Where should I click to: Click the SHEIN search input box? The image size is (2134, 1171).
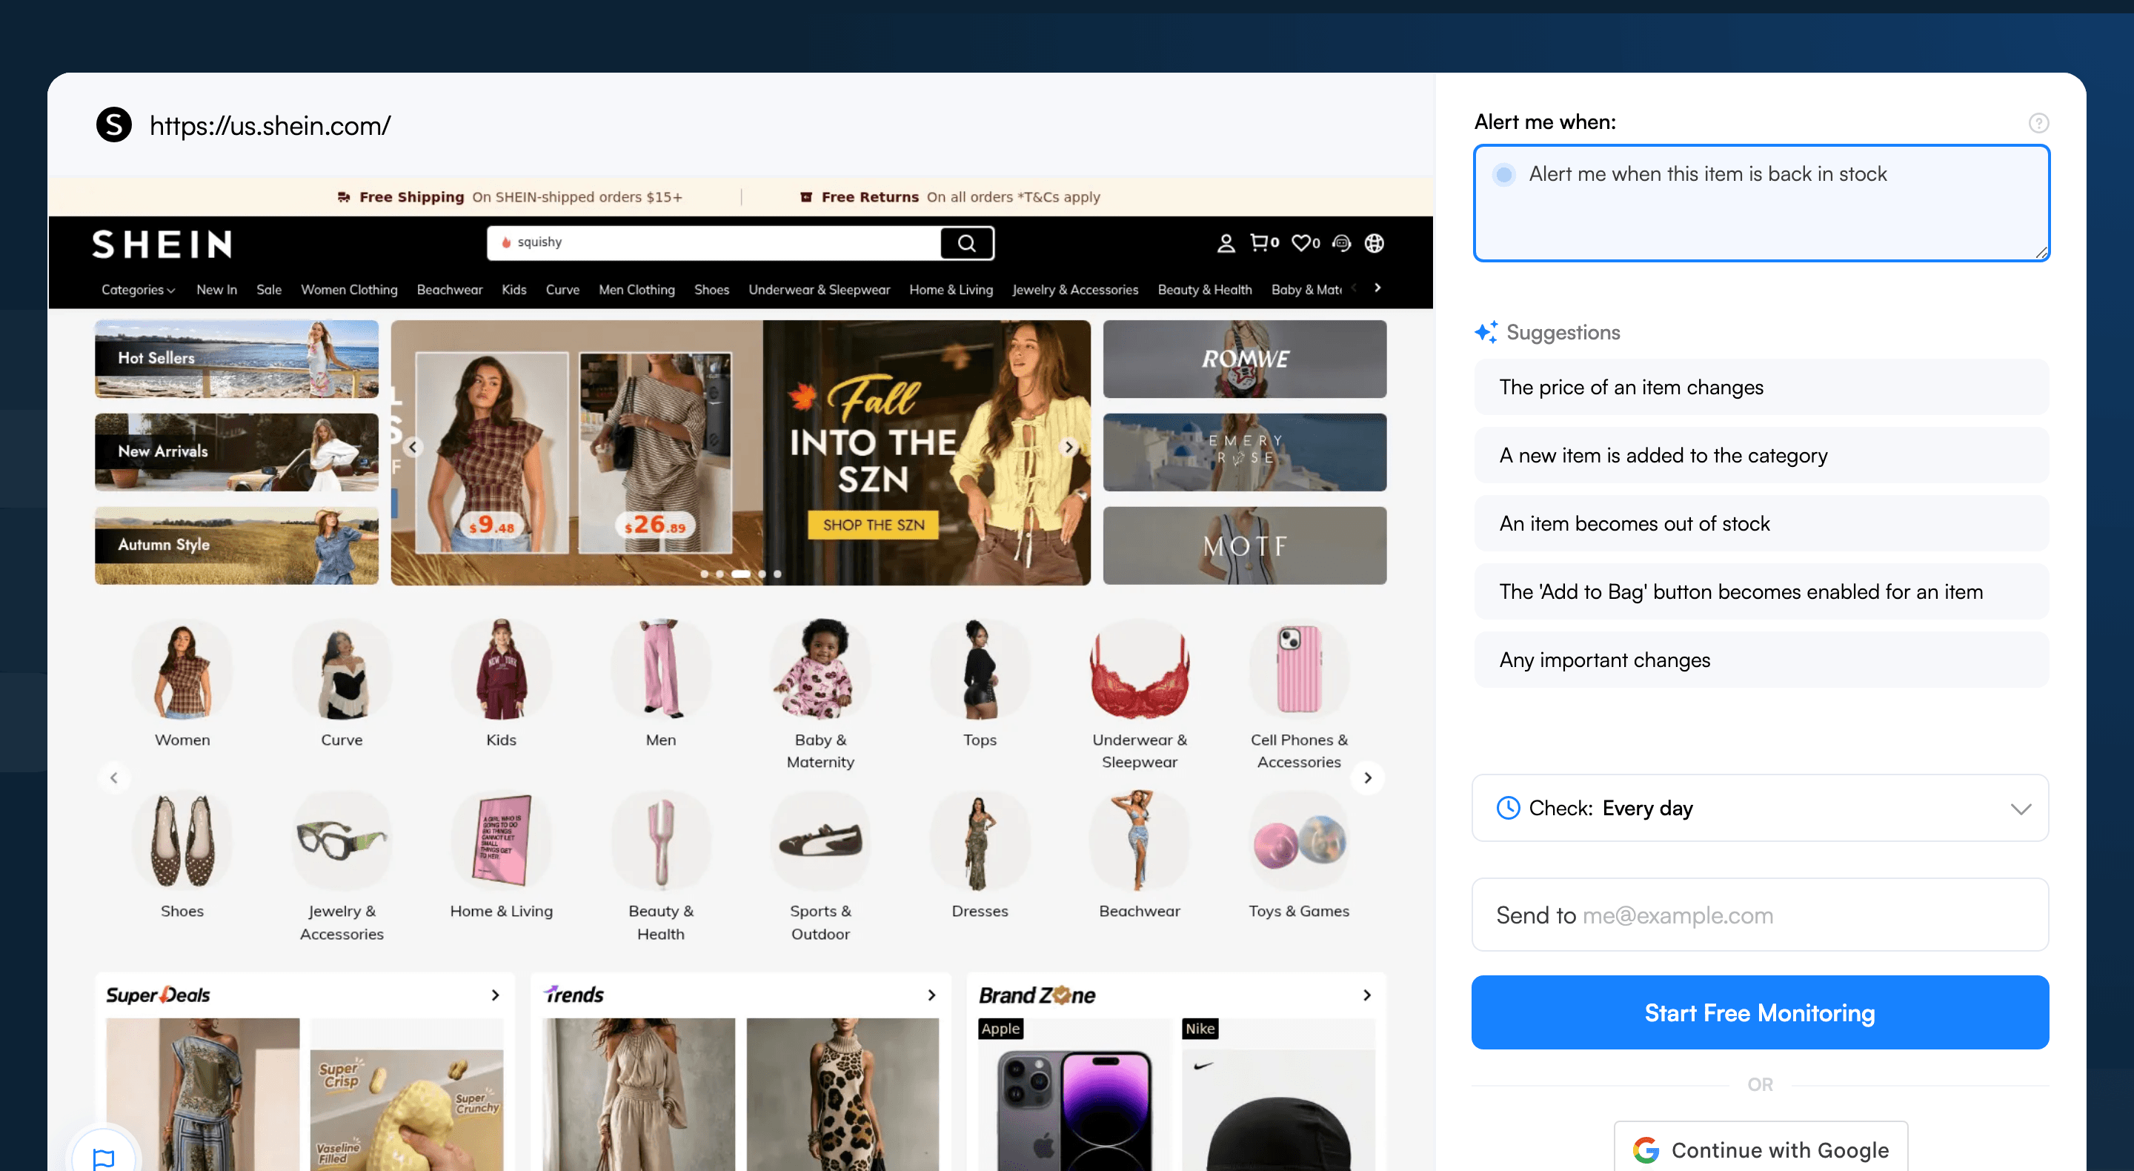(x=714, y=243)
